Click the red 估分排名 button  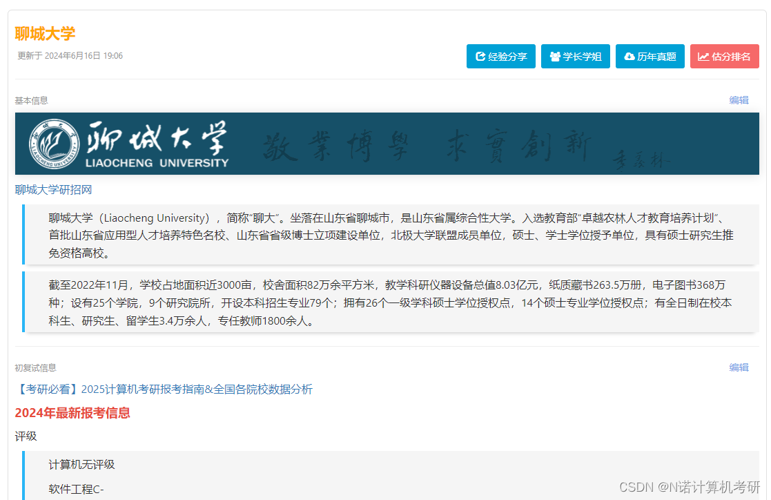[x=724, y=57]
